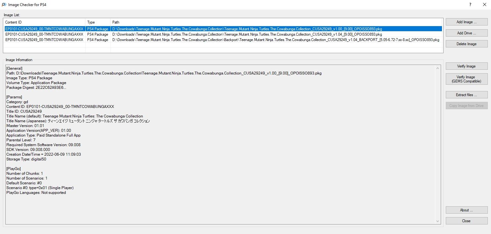Click the [General] section heading
491x234 pixels.
pyautogui.click(x=14, y=68)
